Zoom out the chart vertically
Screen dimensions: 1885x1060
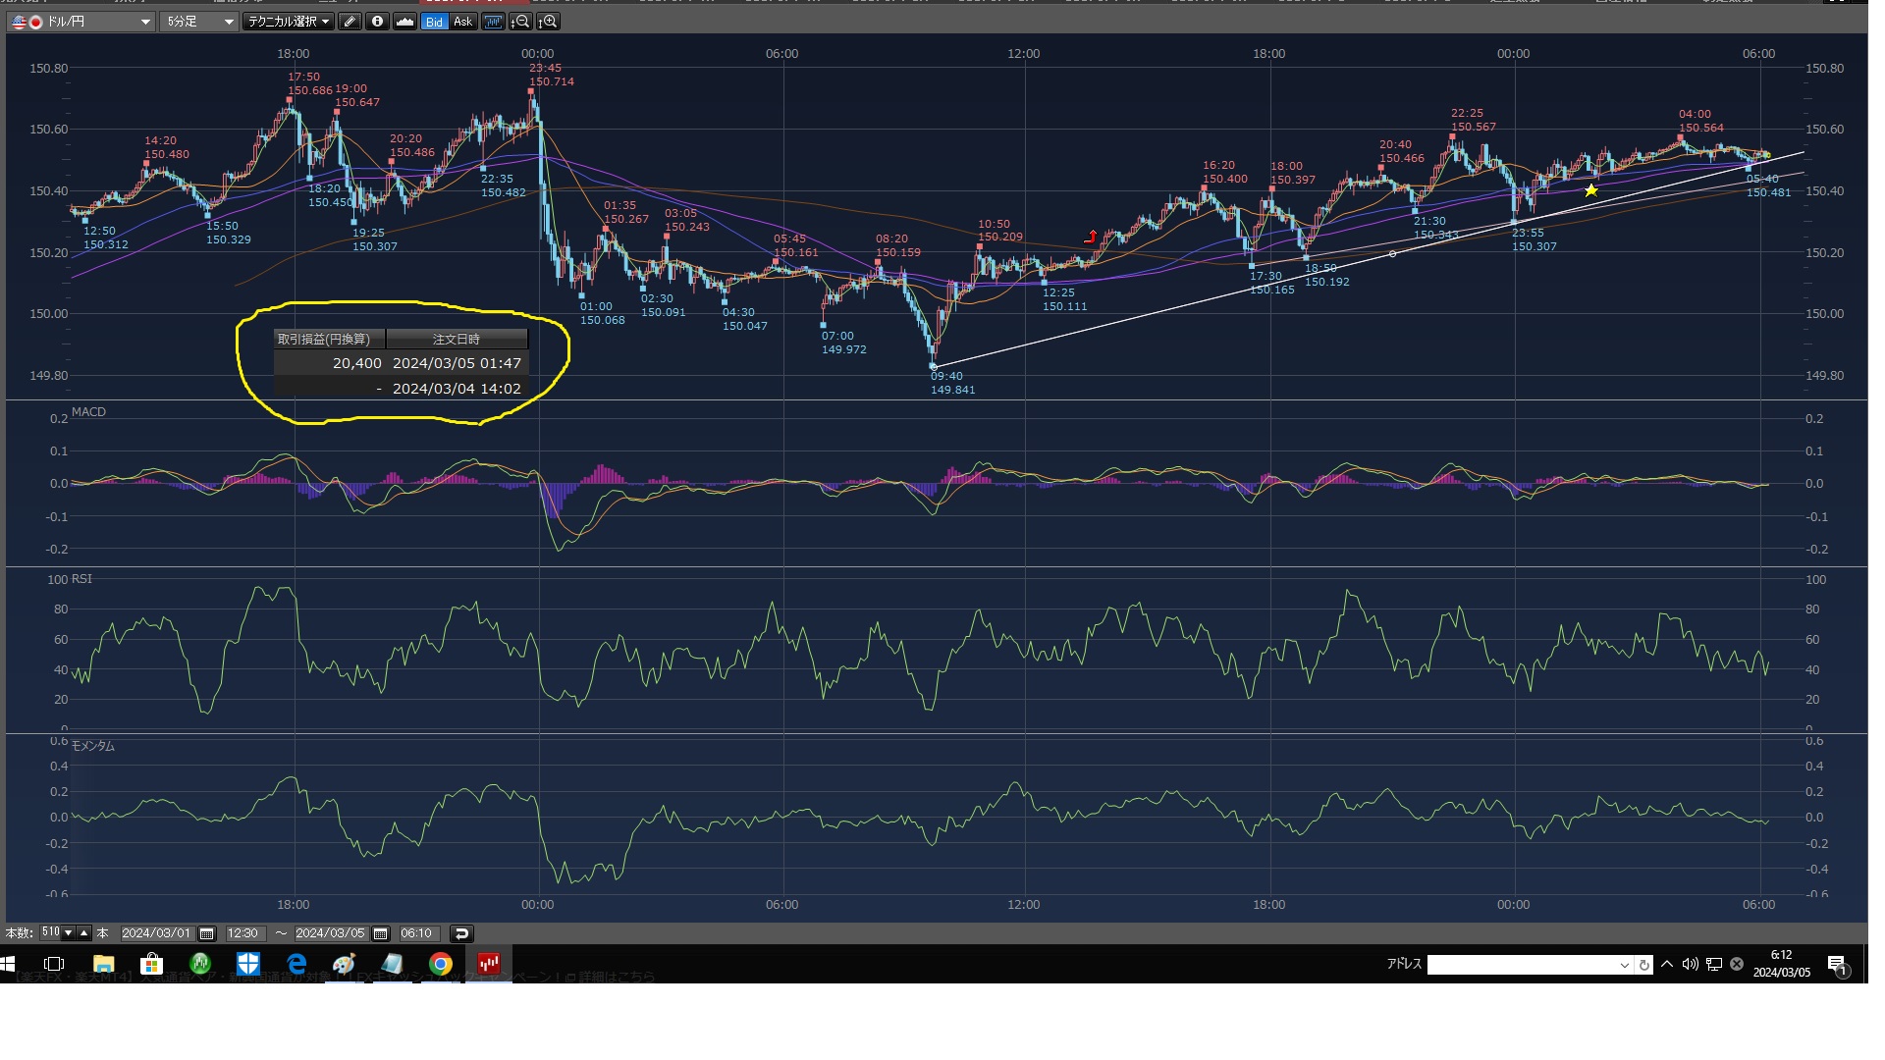[520, 22]
